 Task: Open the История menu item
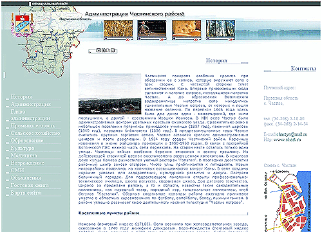click(x=21, y=97)
